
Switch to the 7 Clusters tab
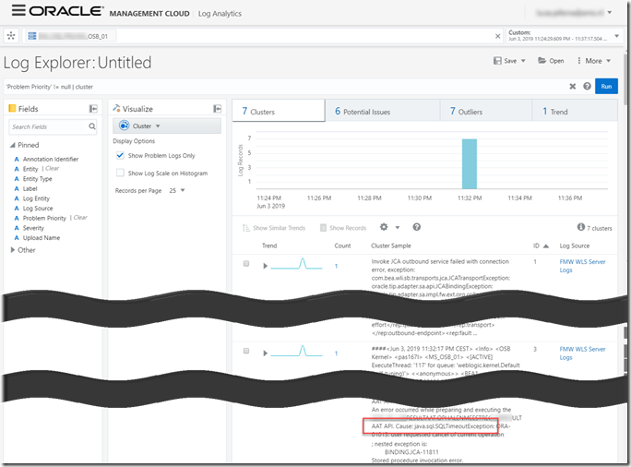coord(279,111)
